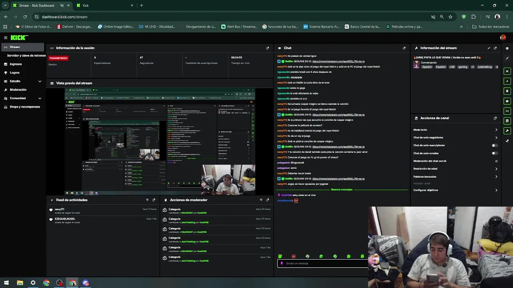Pop out the Feed de actividades panel
The height and width of the screenshot is (288, 513).
point(154,200)
